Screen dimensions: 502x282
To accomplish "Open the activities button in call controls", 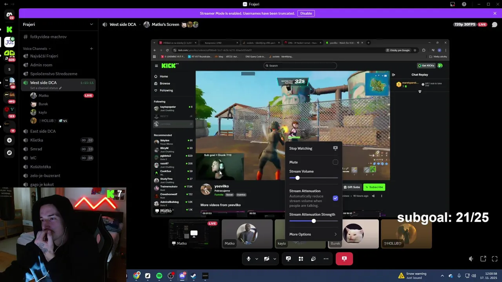I will 301,259.
